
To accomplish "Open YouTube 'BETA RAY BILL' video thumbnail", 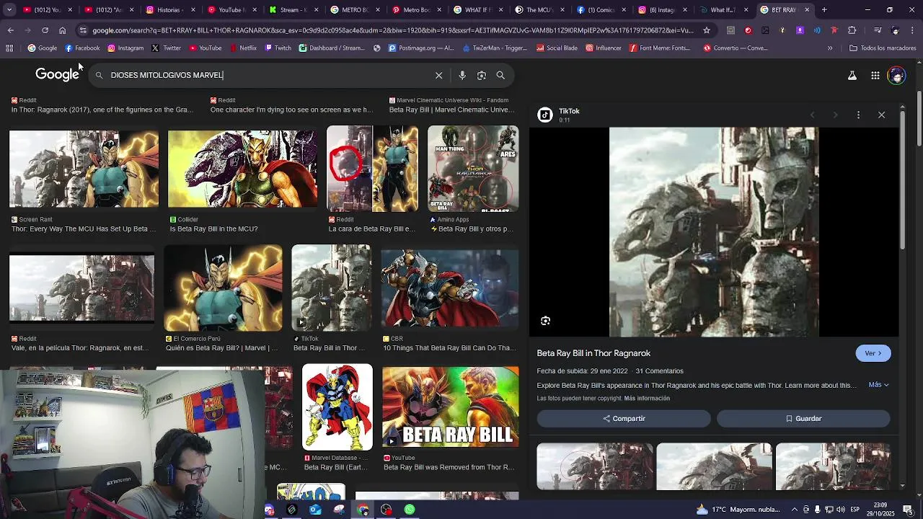I will coord(450,407).
